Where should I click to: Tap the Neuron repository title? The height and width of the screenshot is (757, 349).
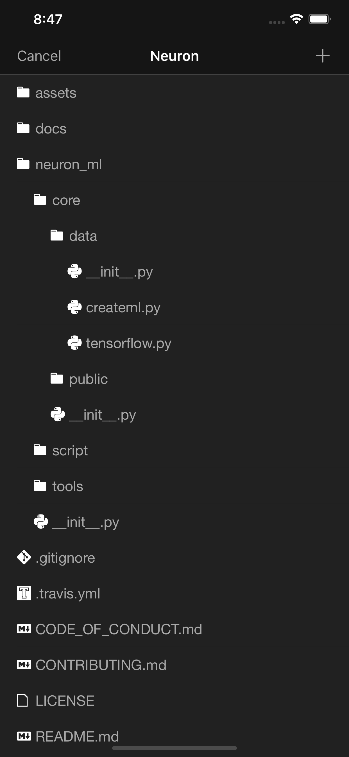174,55
